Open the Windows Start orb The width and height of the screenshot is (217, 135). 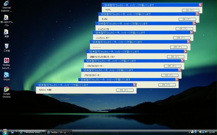click(5, 132)
